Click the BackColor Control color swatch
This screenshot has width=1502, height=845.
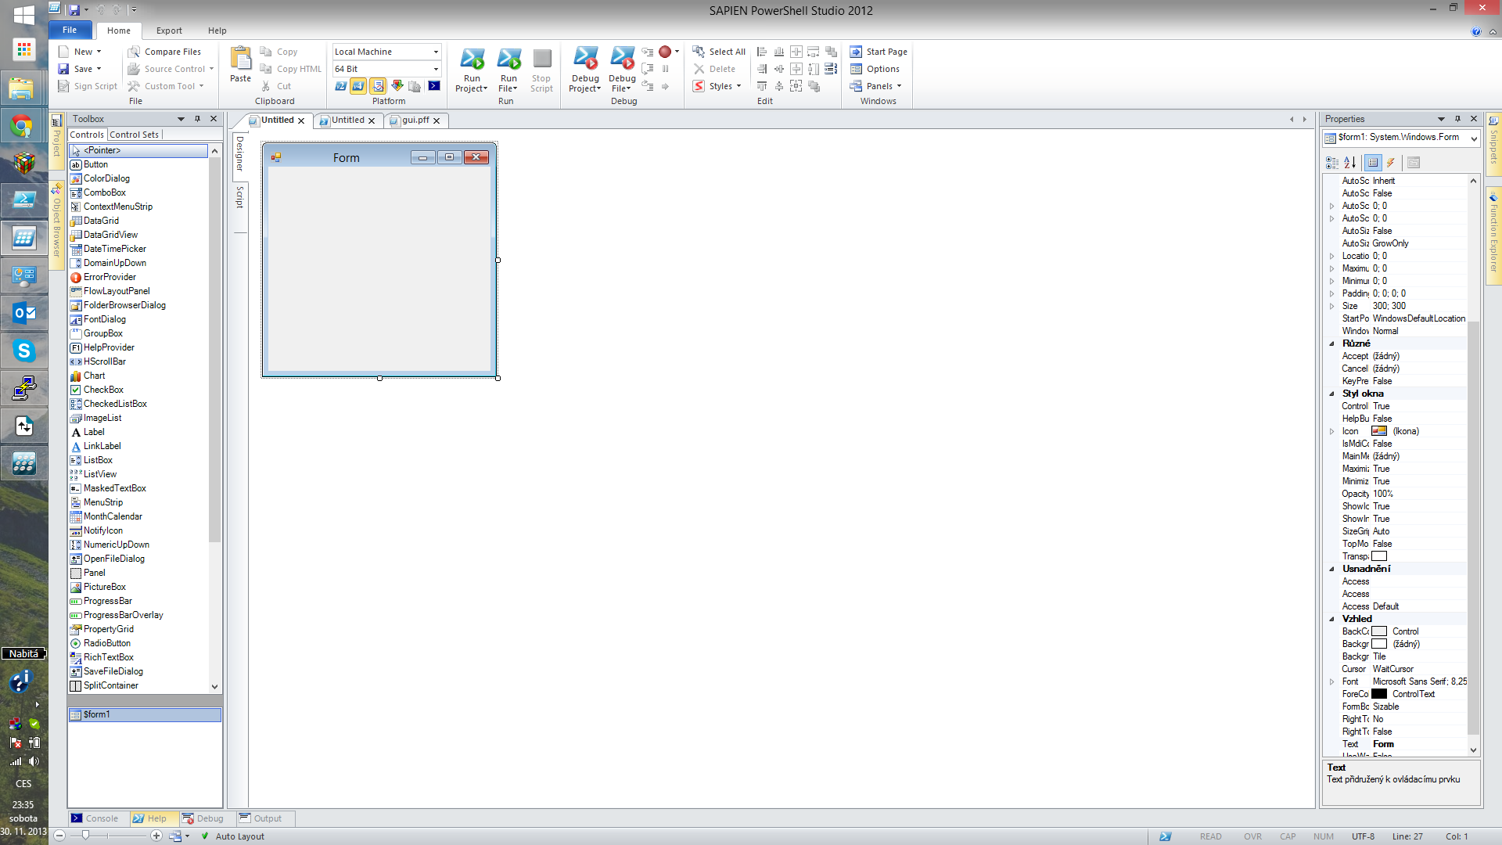(1379, 631)
